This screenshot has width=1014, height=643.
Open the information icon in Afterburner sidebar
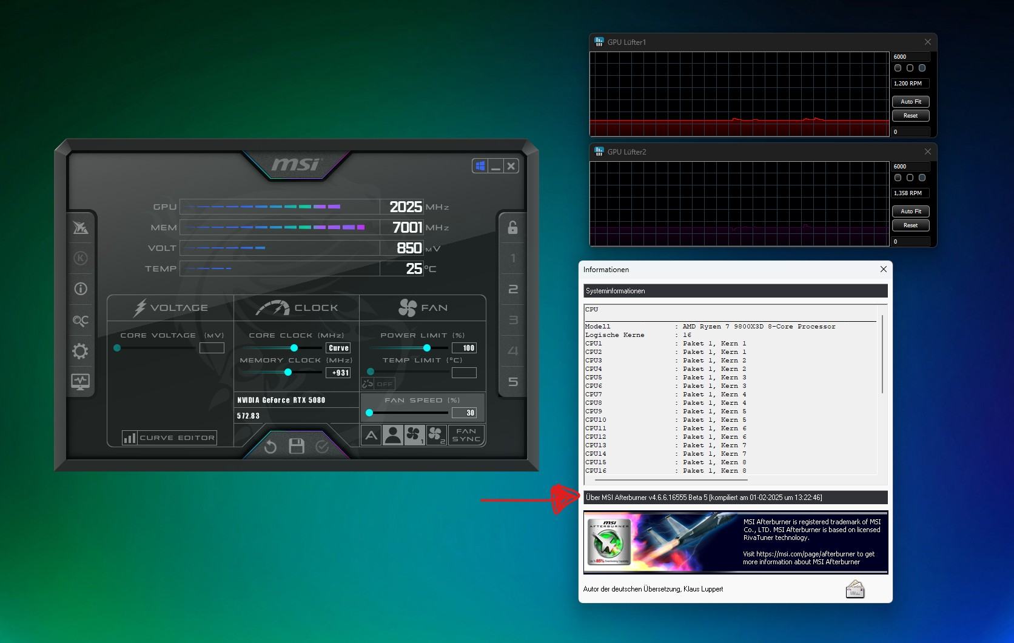click(81, 289)
